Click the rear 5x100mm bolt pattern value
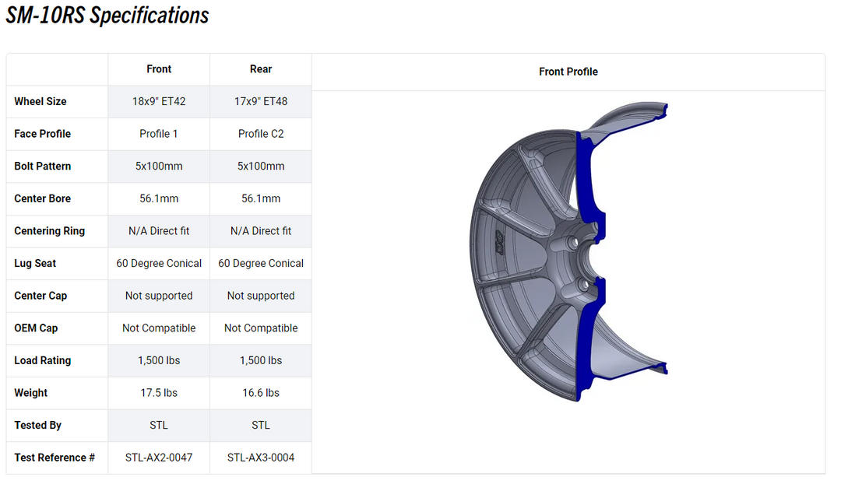The height and width of the screenshot is (491, 841). click(x=261, y=167)
